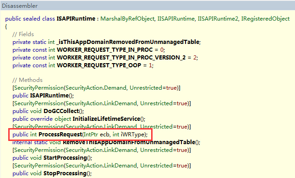
Task: Click the "// Methods" comment line
Action: pyautogui.click(x=27, y=80)
